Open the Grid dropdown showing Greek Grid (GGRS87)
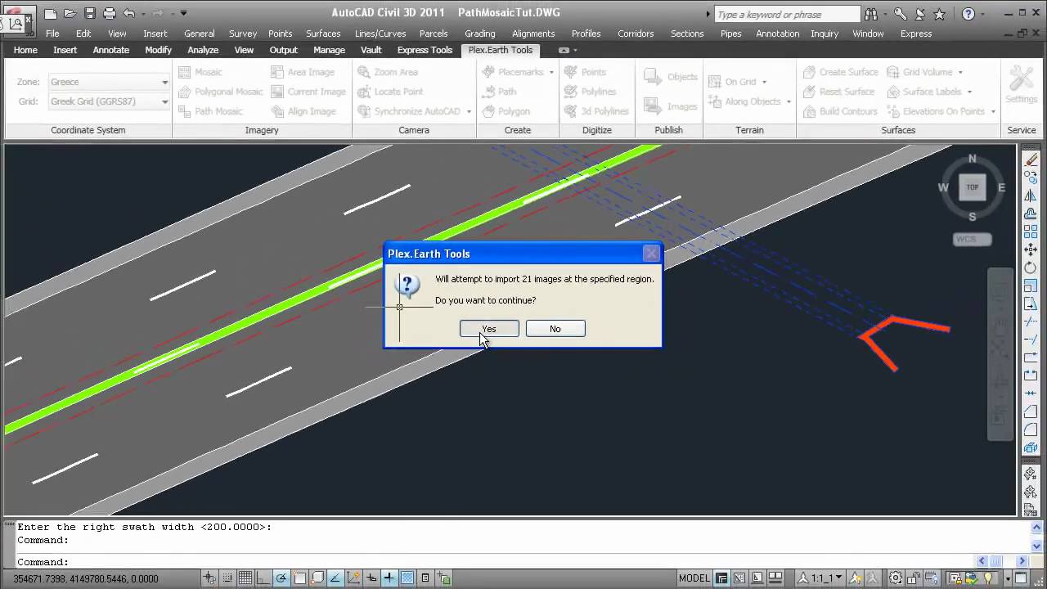1047x589 pixels. [x=109, y=101]
